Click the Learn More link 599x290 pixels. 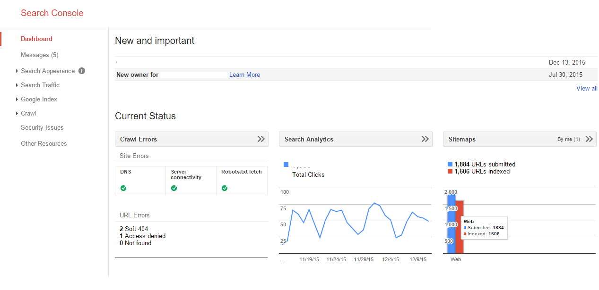pyautogui.click(x=244, y=75)
